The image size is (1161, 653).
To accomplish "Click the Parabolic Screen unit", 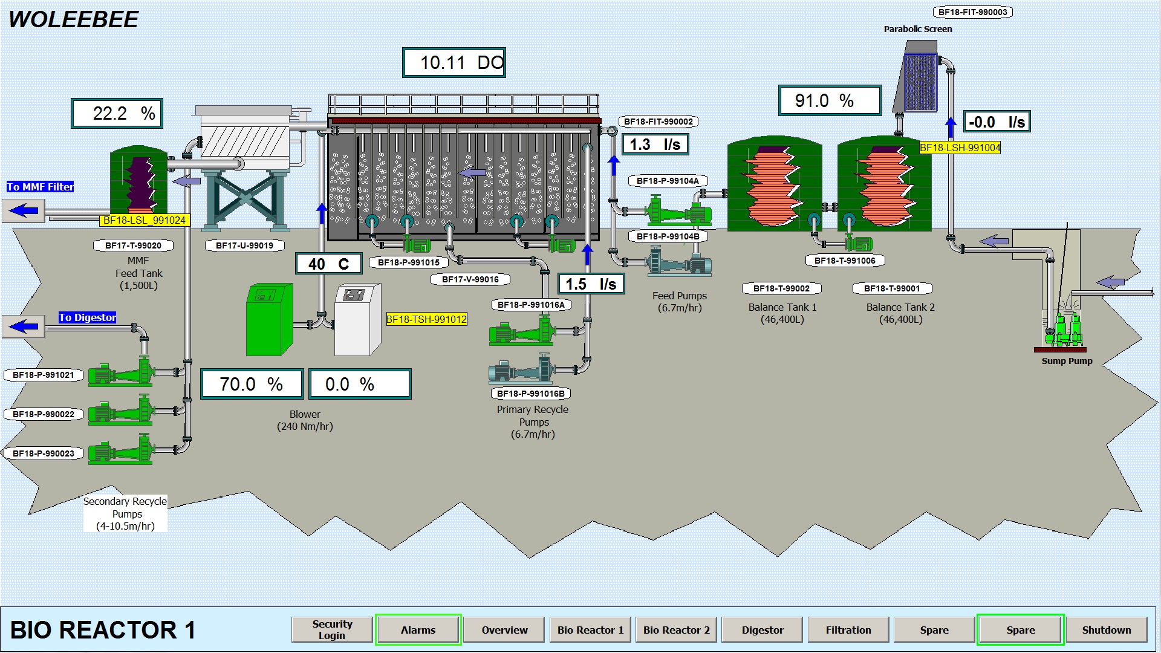I will 915,77.
